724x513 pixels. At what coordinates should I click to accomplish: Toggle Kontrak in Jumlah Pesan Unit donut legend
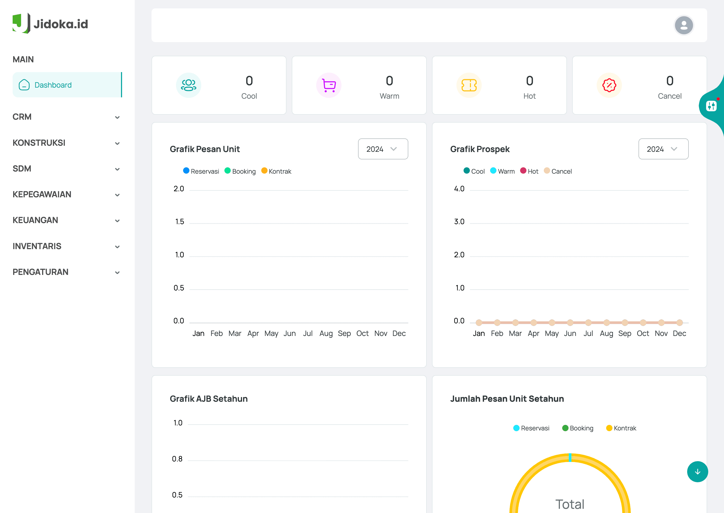pyautogui.click(x=621, y=428)
